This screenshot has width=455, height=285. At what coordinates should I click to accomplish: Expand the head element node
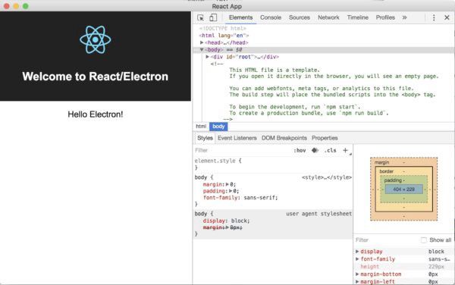[x=202, y=42]
